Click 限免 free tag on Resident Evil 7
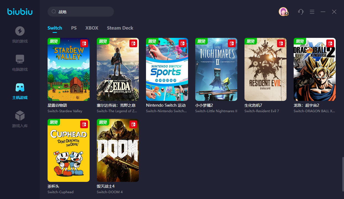The height and width of the screenshot is (199, 344). coord(251,41)
